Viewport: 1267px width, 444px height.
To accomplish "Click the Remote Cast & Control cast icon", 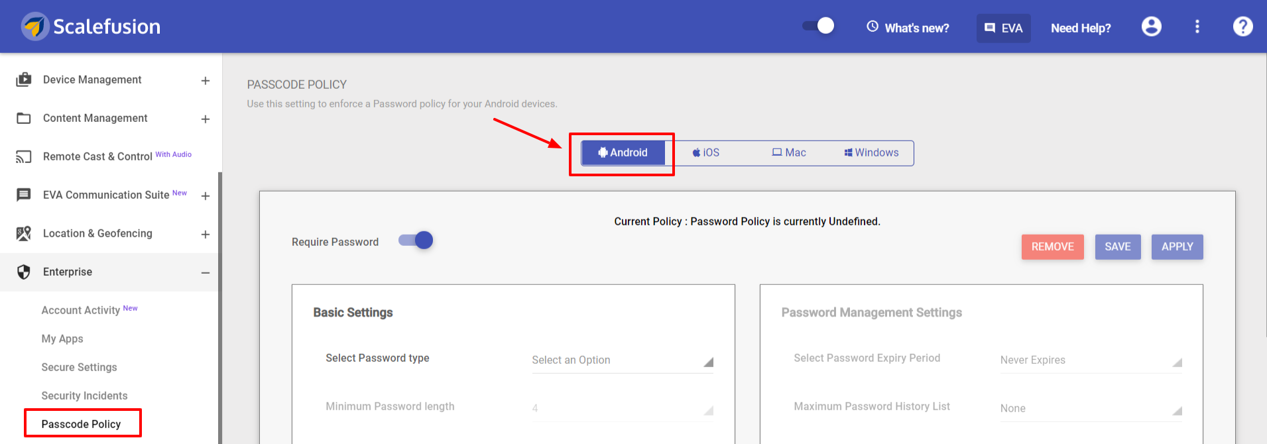I will [24, 156].
